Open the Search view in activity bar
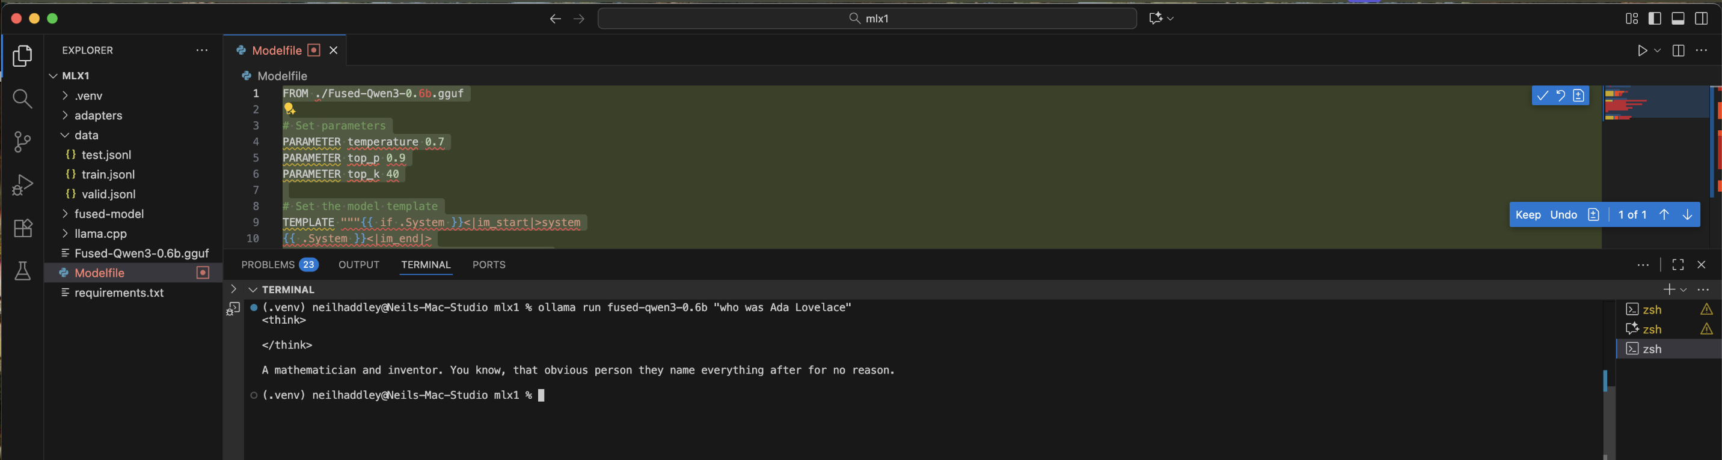 click(22, 99)
